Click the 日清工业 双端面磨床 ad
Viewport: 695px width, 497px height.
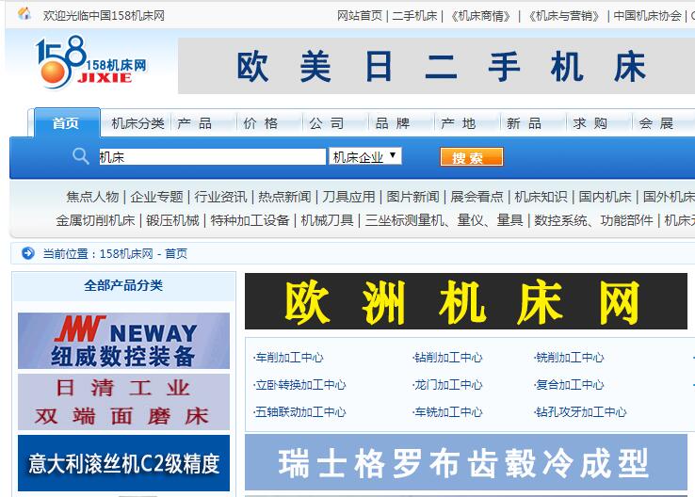click(x=123, y=402)
